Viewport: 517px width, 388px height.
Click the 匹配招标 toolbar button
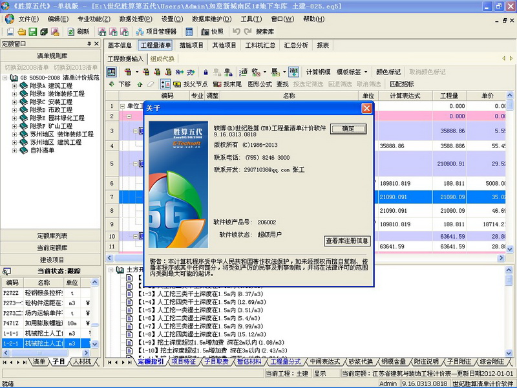click(x=401, y=84)
